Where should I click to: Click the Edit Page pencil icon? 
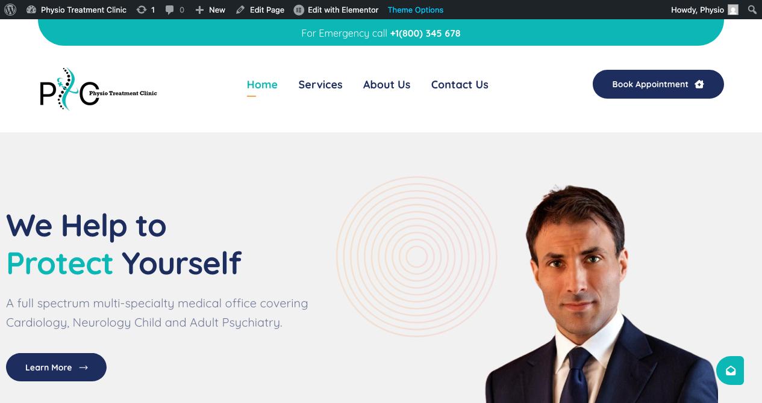click(x=240, y=10)
